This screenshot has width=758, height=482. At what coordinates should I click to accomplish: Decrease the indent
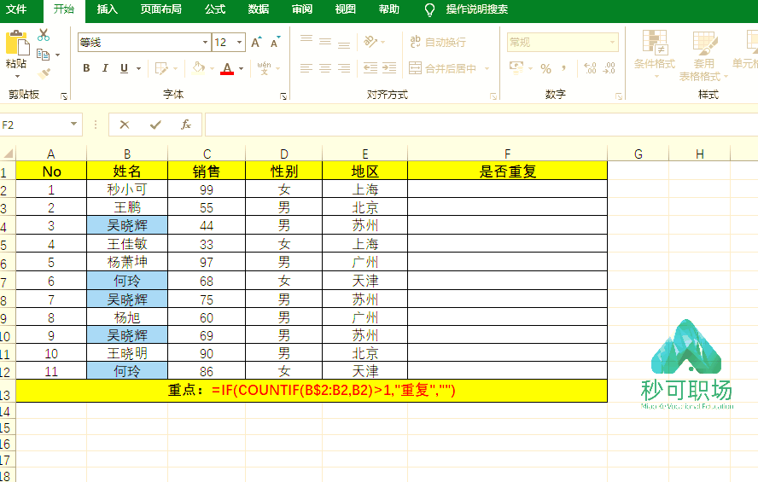(x=370, y=68)
